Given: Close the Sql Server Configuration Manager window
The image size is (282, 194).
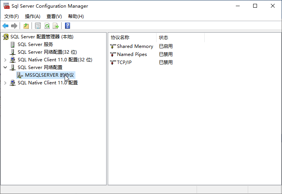Looking at the screenshot, I should [273, 6].
